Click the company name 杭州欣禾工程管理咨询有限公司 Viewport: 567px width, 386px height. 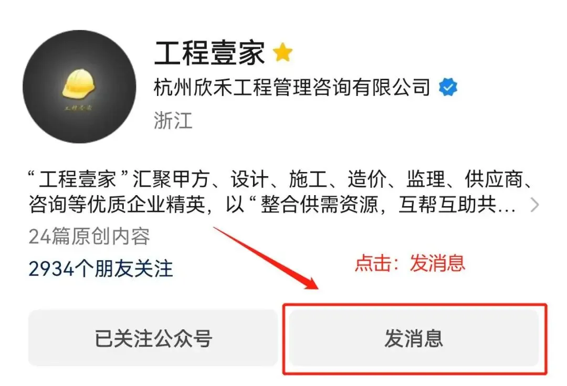tap(292, 88)
